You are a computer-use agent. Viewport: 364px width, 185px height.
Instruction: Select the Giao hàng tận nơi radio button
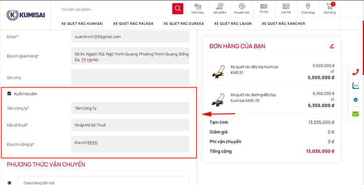pos(9,182)
